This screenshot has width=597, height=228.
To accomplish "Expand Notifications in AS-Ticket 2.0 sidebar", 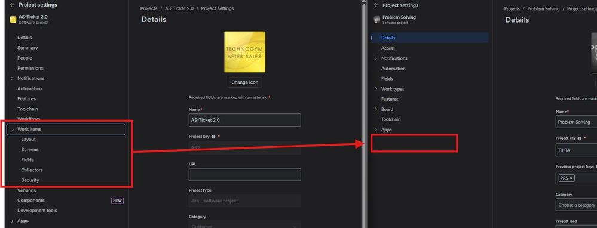I will tap(12, 78).
